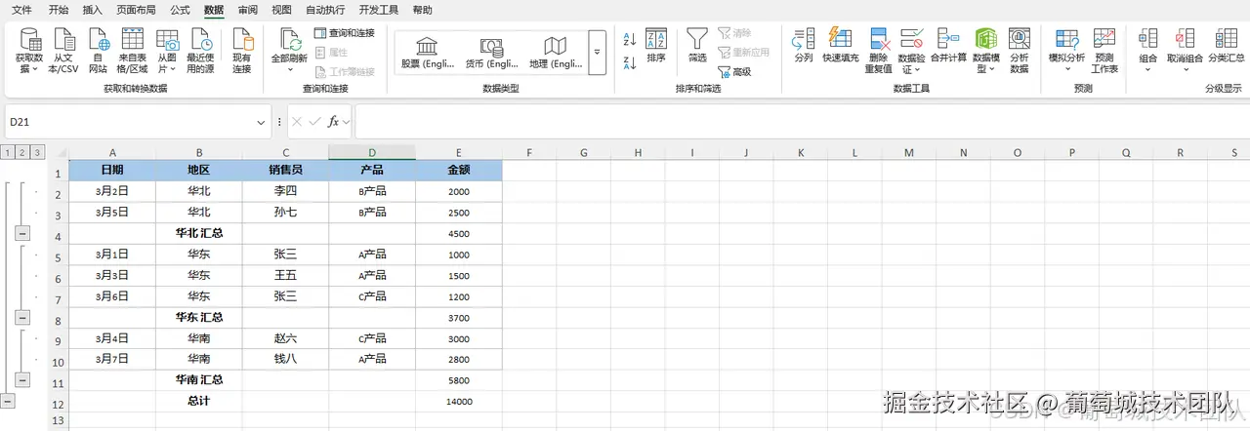
Task: Select cell with value 14000
Action: (x=459, y=401)
